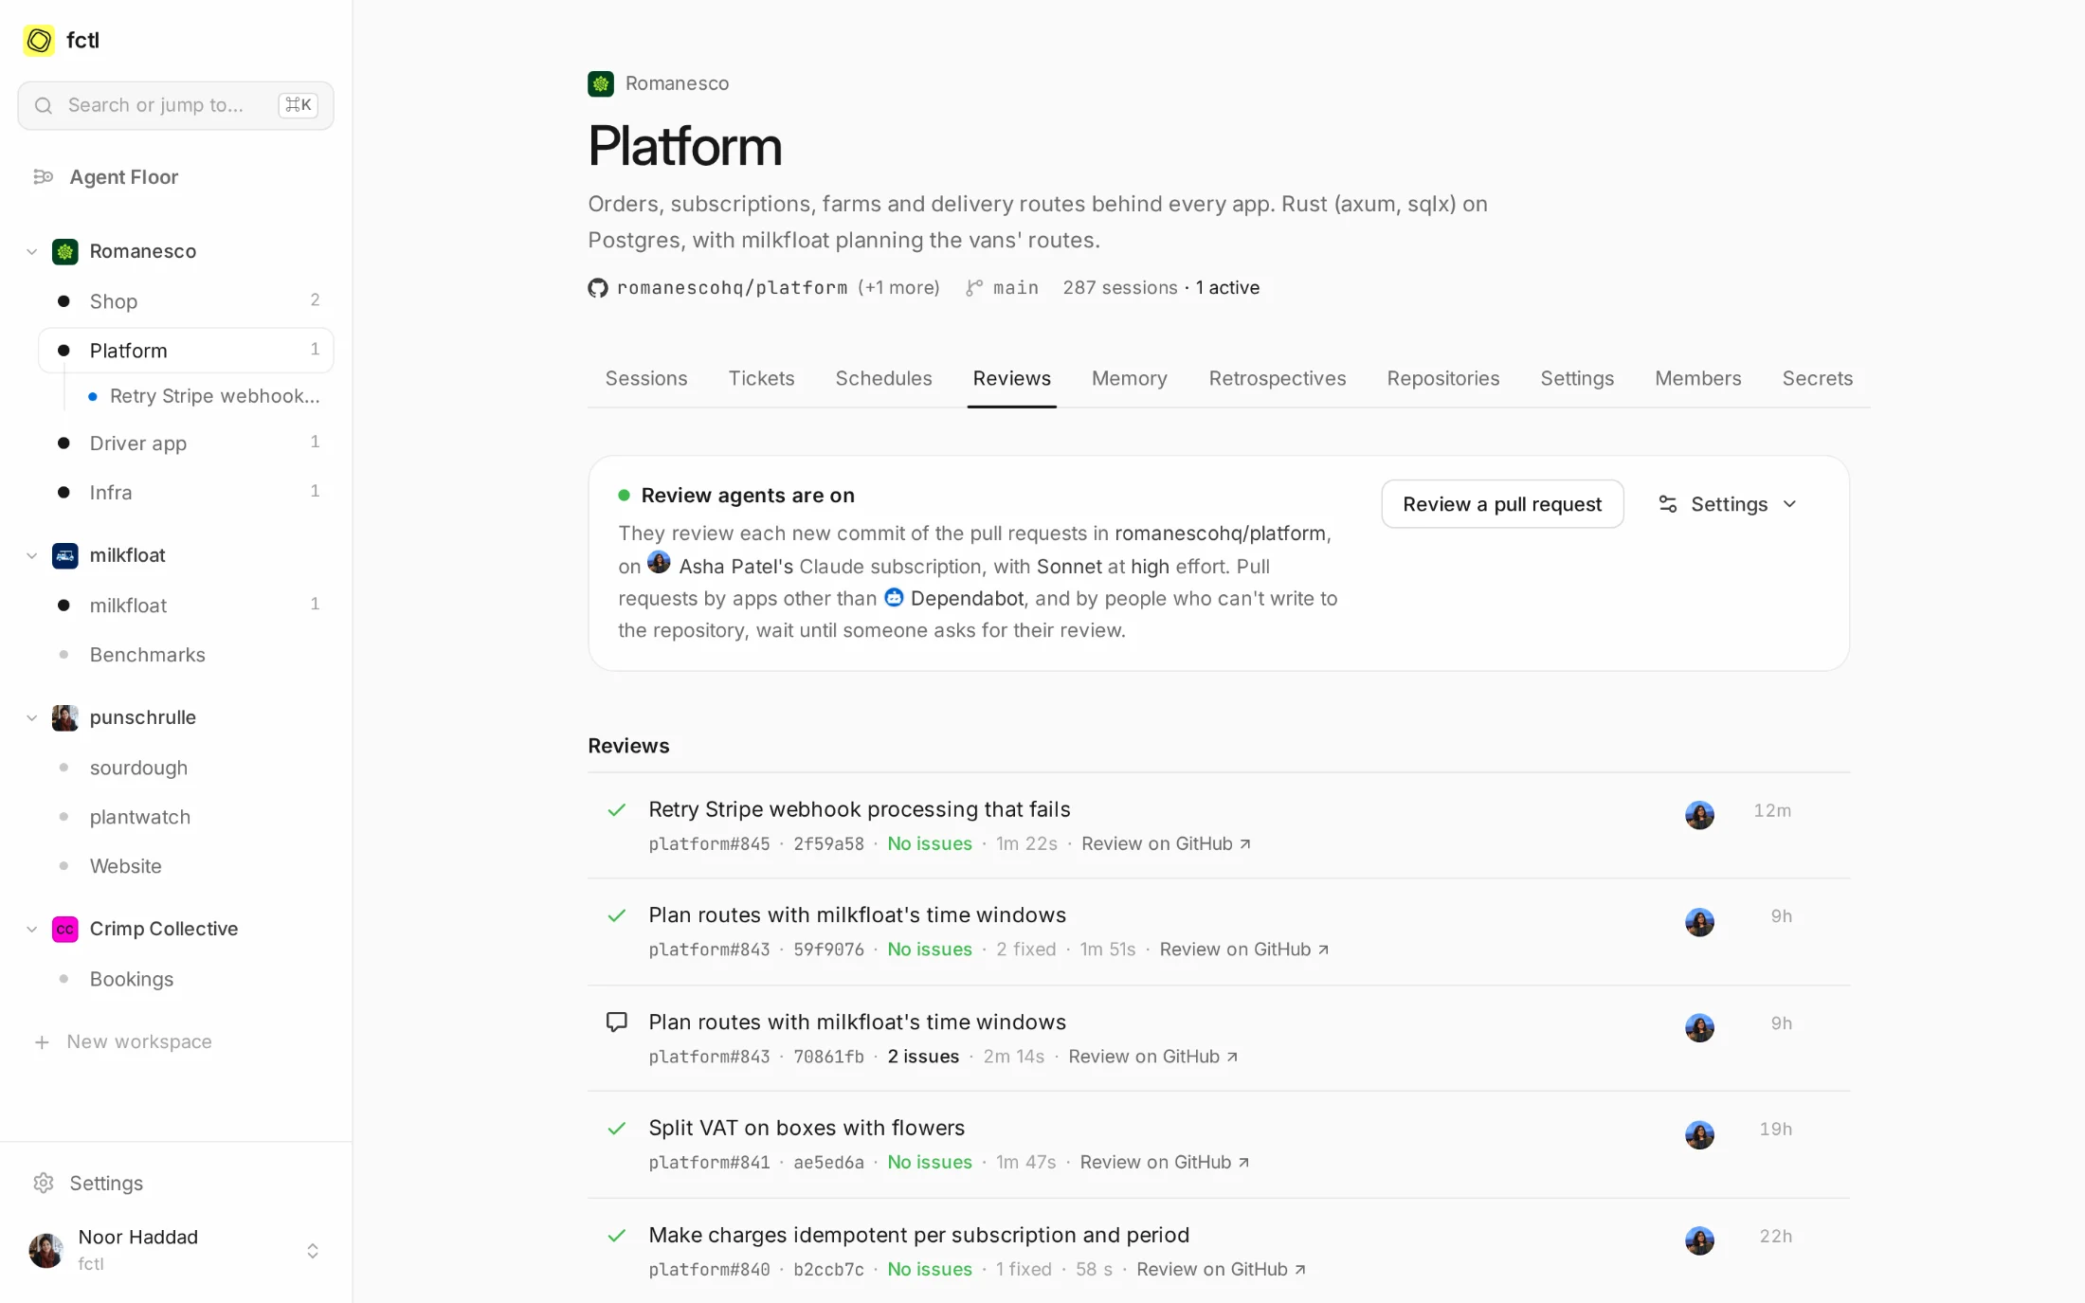Click the '2 issues' text on platform#843
Screen dimensions: 2085x1303
pyautogui.click(x=923, y=1056)
